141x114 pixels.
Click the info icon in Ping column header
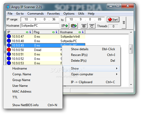click(56, 32)
